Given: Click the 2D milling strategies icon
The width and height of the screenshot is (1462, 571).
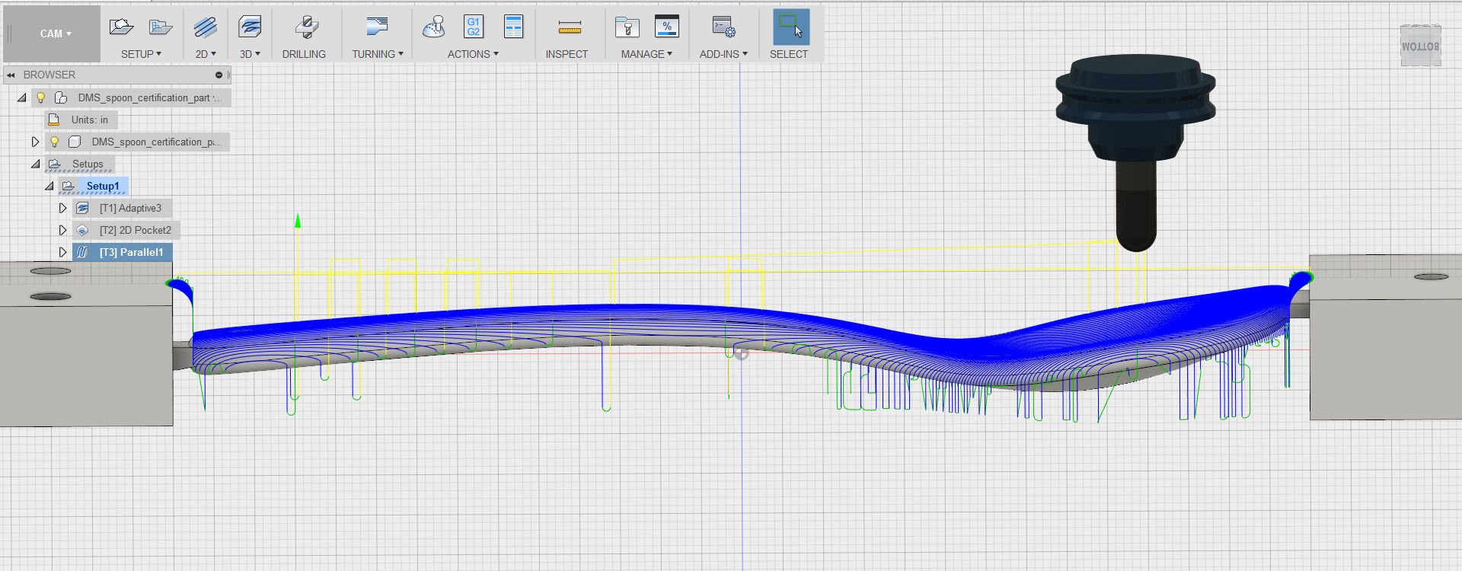Looking at the screenshot, I should [205, 27].
